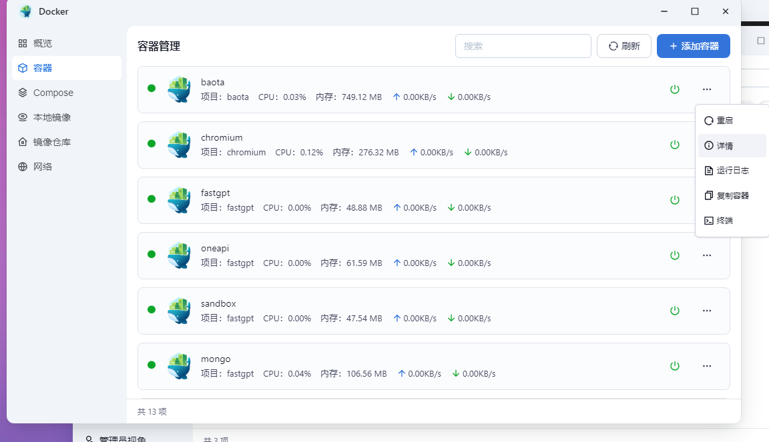Maximize the Docker window
The height and width of the screenshot is (442, 769).
pos(694,11)
